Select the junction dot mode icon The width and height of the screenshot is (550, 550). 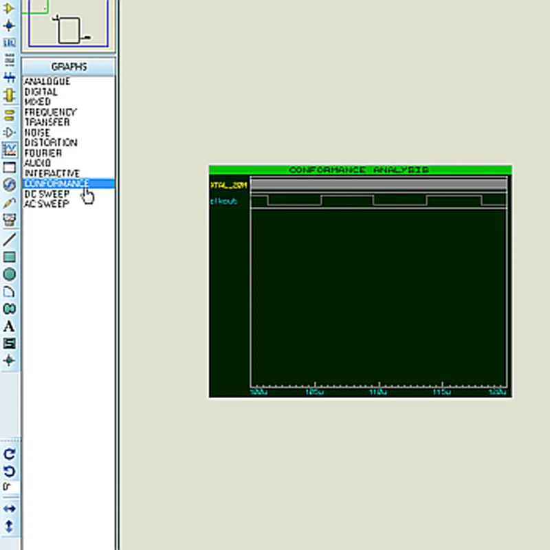[9, 25]
